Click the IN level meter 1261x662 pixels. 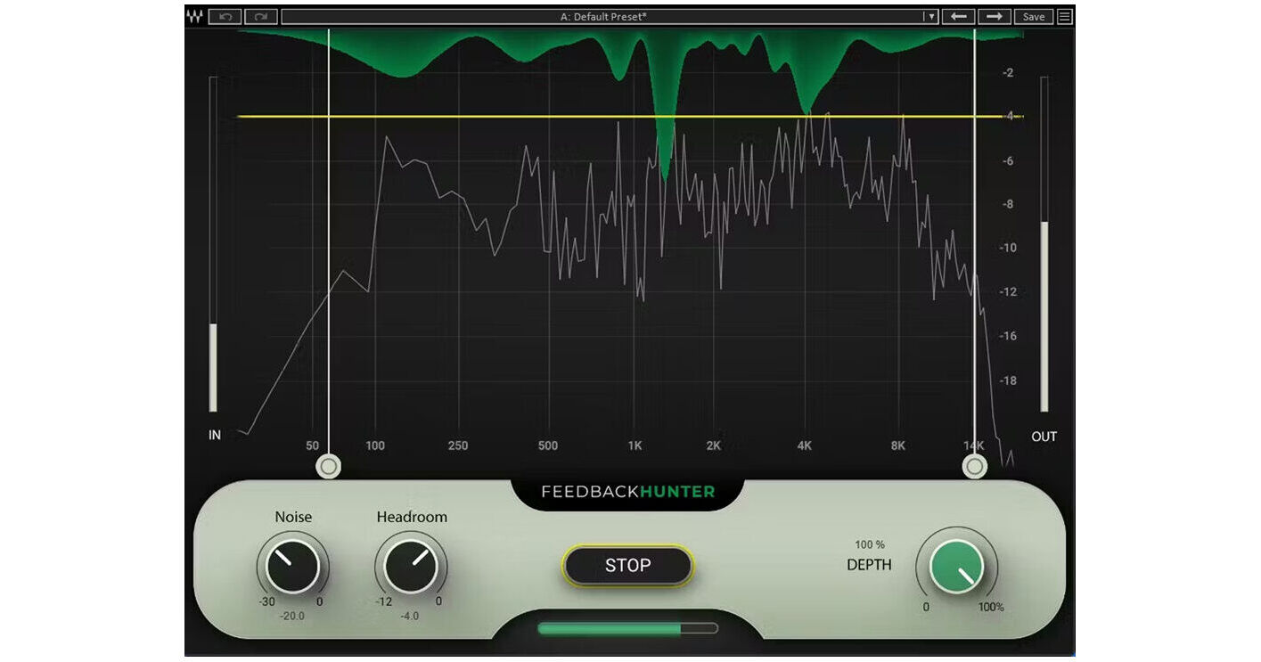(x=212, y=249)
